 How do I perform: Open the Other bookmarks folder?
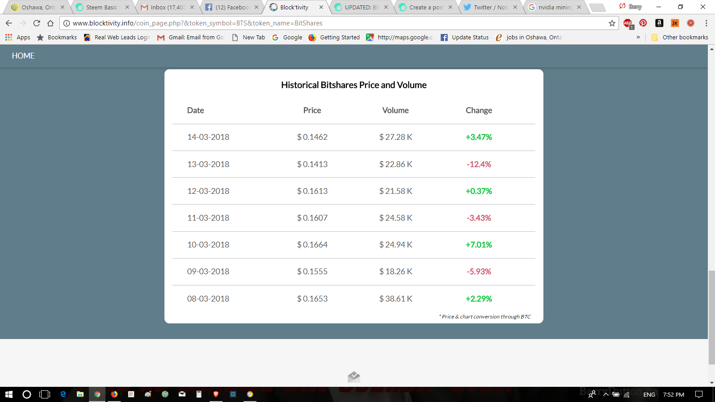pos(680,38)
